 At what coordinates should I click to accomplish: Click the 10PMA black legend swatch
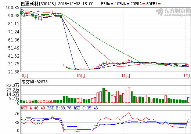128,4
